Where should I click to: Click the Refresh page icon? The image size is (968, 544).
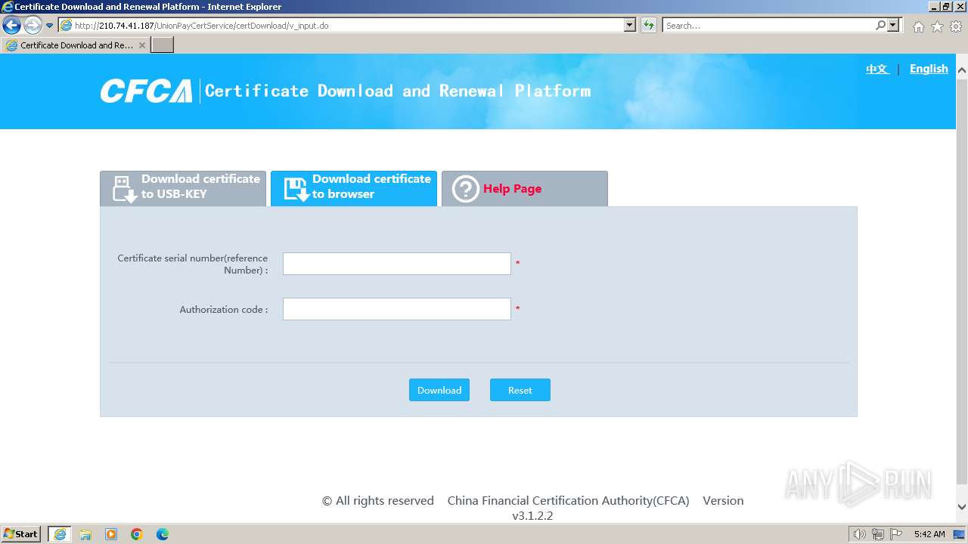point(648,25)
